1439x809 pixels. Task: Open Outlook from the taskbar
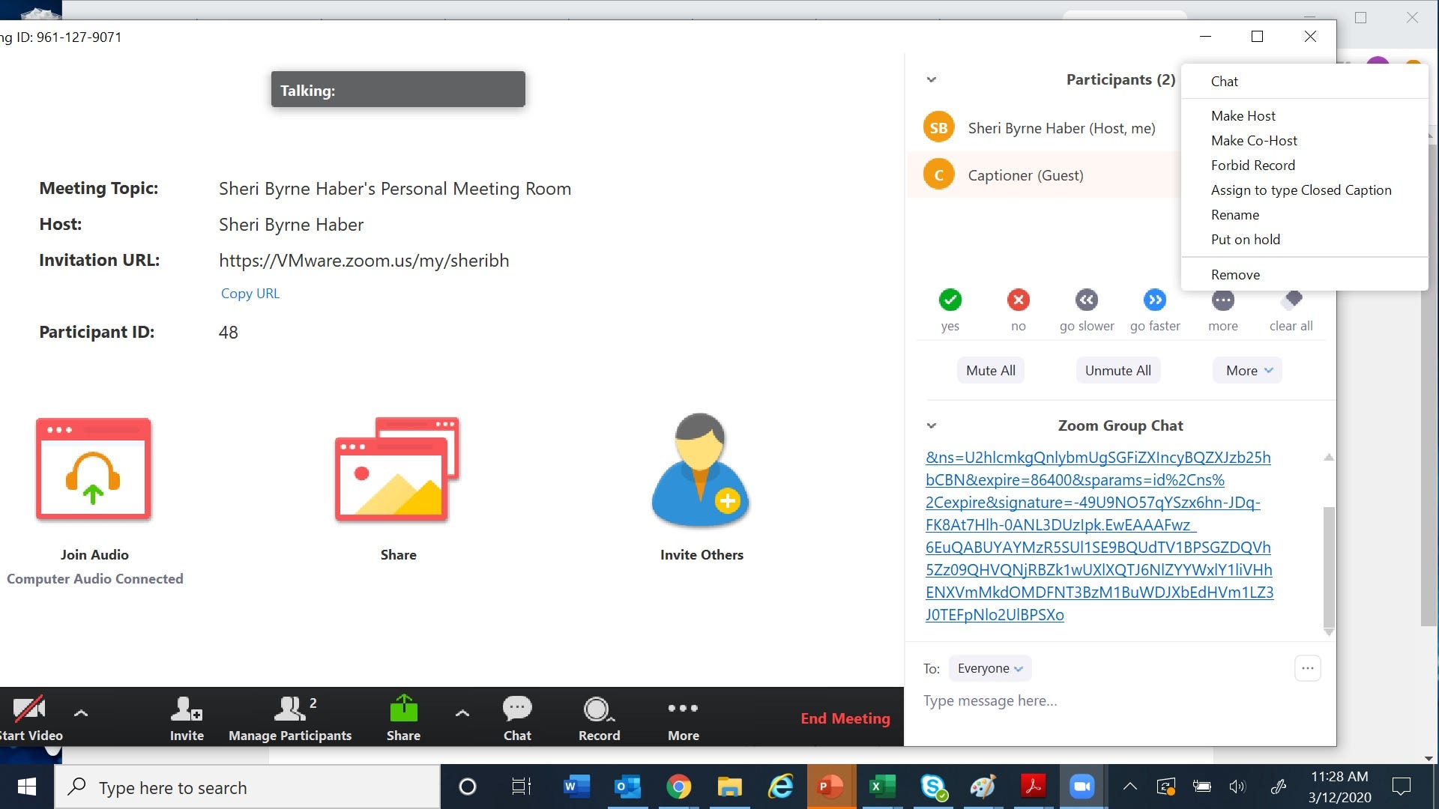[x=627, y=787]
